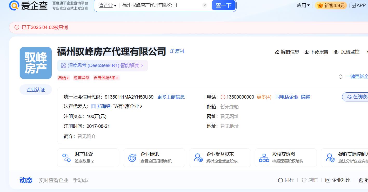Select the 同行 tab item
Image resolution: width=368 pixels, height=192 pixels.
click(286, 180)
